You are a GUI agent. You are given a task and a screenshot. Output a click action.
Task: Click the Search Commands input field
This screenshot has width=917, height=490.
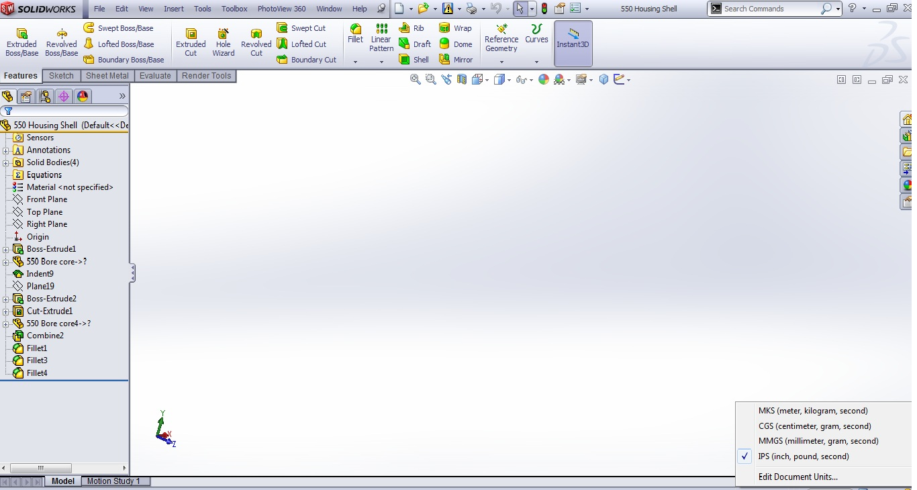click(x=771, y=9)
